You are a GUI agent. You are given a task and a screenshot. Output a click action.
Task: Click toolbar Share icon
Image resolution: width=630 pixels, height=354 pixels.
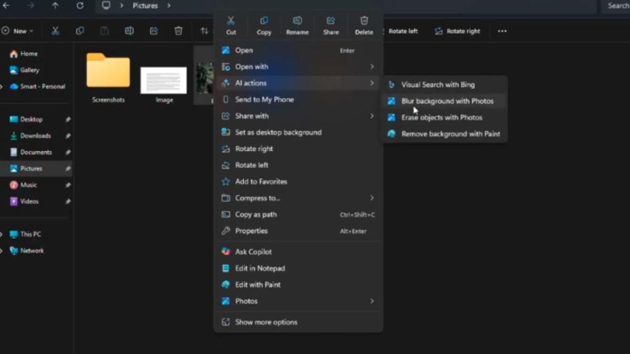[154, 31]
